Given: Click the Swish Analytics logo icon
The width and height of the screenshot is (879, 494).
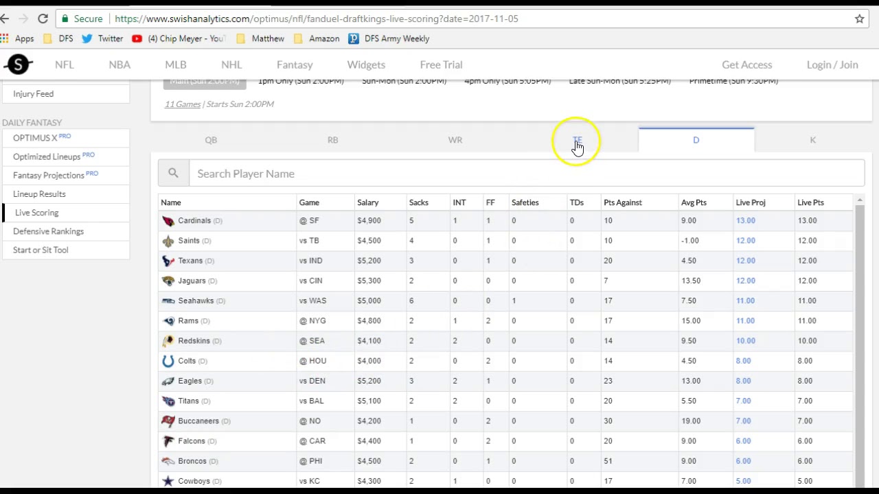Looking at the screenshot, I should click(x=19, y=64).
